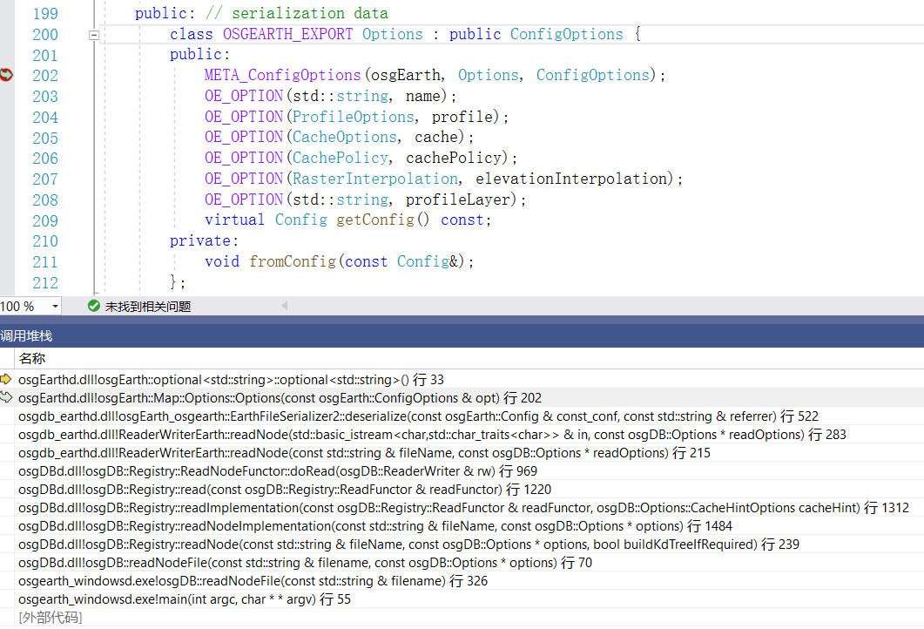The width and height of the screenshot is (924, 629).
Task: Select the Registry::readImplementation frame 行 1312
Action: point(464,508)
